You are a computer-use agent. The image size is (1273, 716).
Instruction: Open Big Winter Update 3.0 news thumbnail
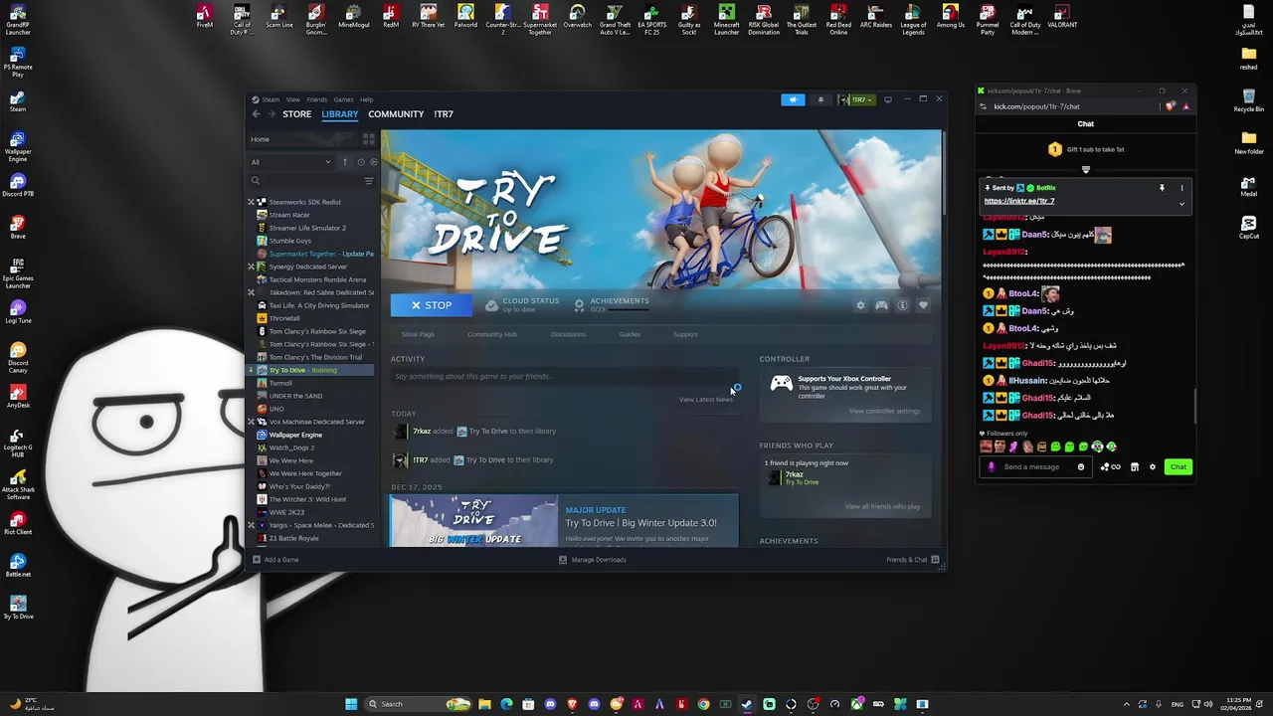click(x=473, y=521)
